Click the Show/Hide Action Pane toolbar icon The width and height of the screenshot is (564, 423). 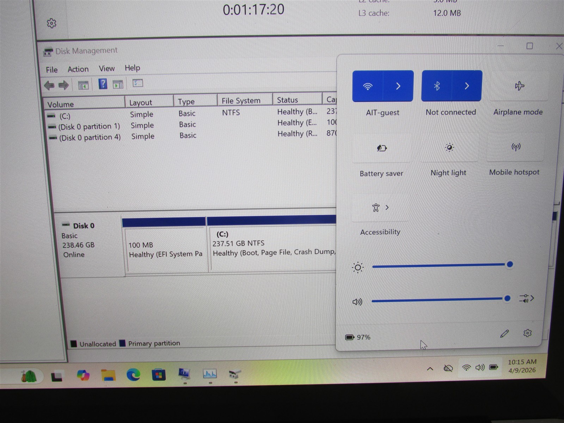coord(118,84)
